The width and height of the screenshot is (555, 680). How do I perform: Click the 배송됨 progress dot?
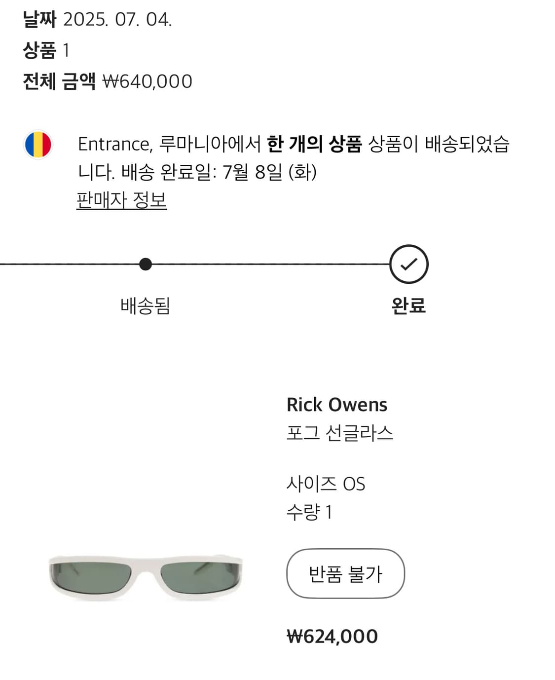coord(145,264)
